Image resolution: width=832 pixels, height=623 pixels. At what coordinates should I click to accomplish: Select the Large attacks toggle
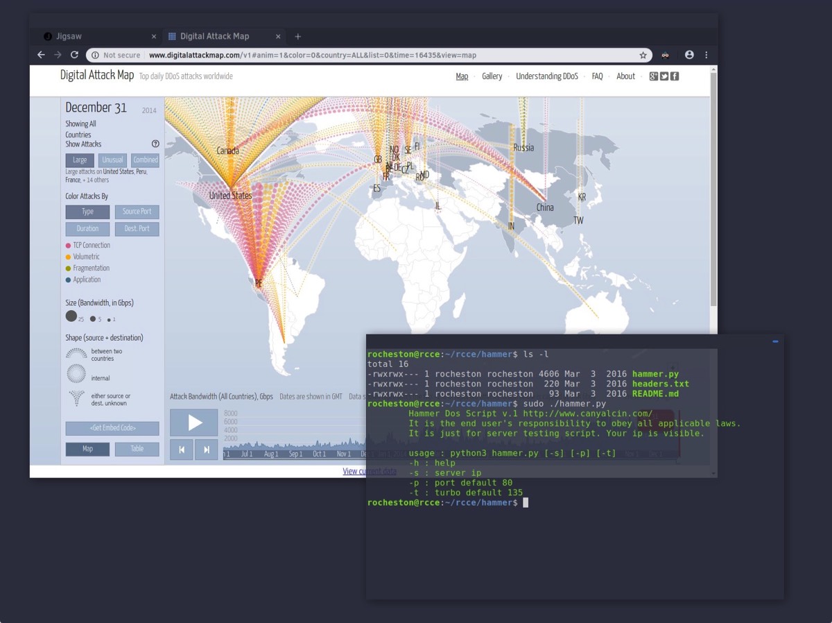click(x=80, y=160)
